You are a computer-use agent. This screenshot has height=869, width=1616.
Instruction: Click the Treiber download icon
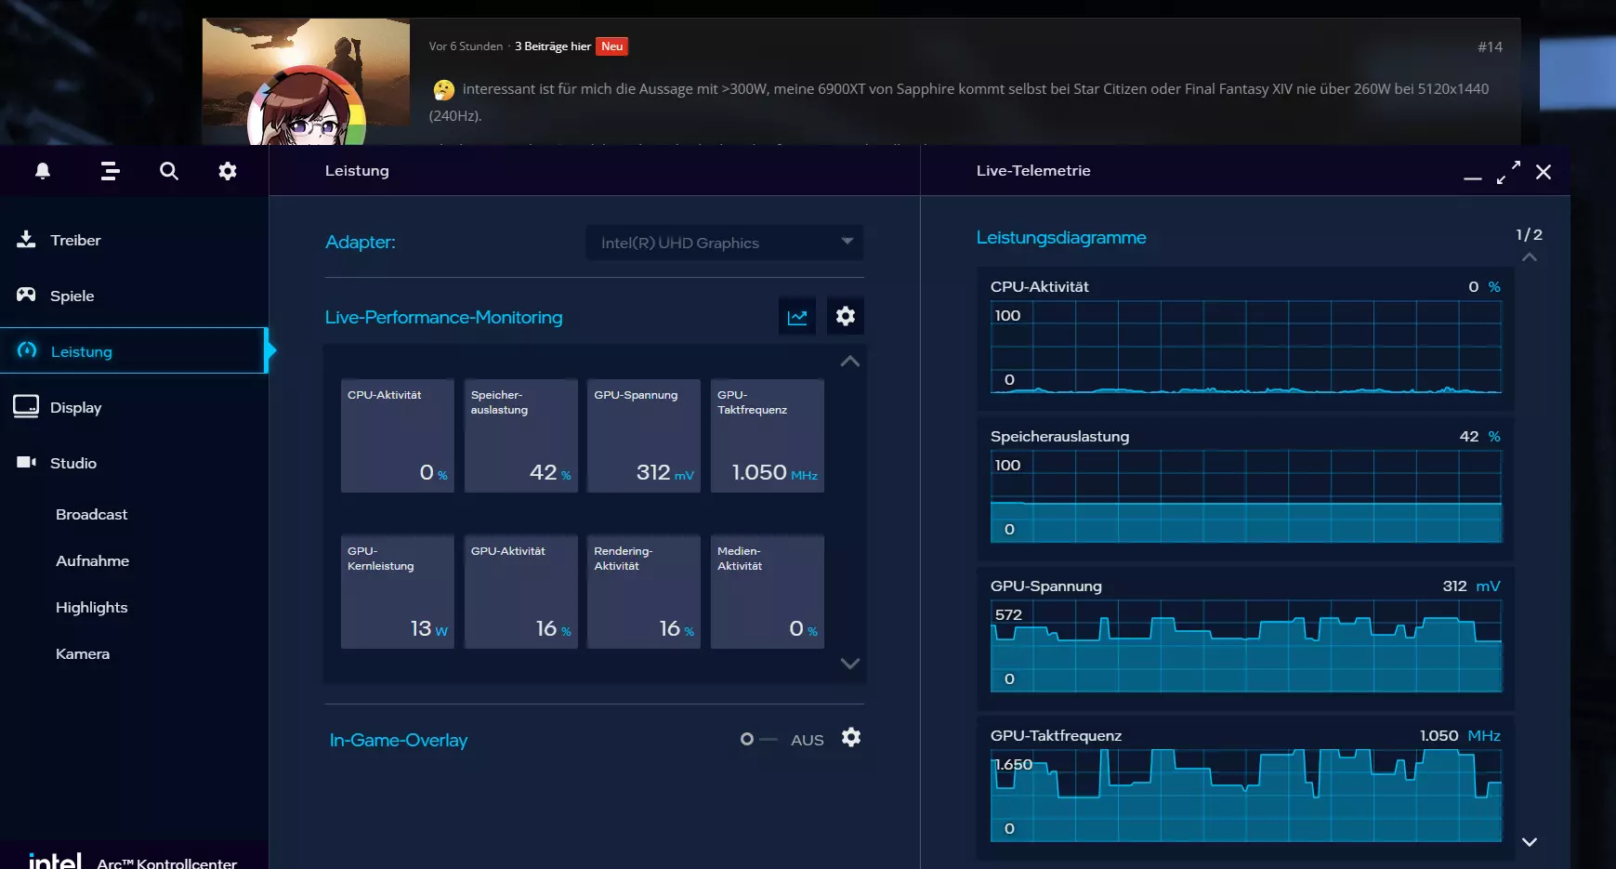tap(26, 240)
